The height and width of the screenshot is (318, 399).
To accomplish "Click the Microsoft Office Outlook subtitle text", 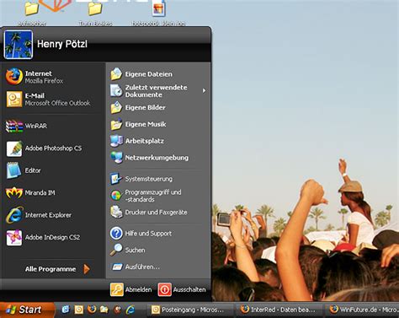I will (x=58, y=103).
